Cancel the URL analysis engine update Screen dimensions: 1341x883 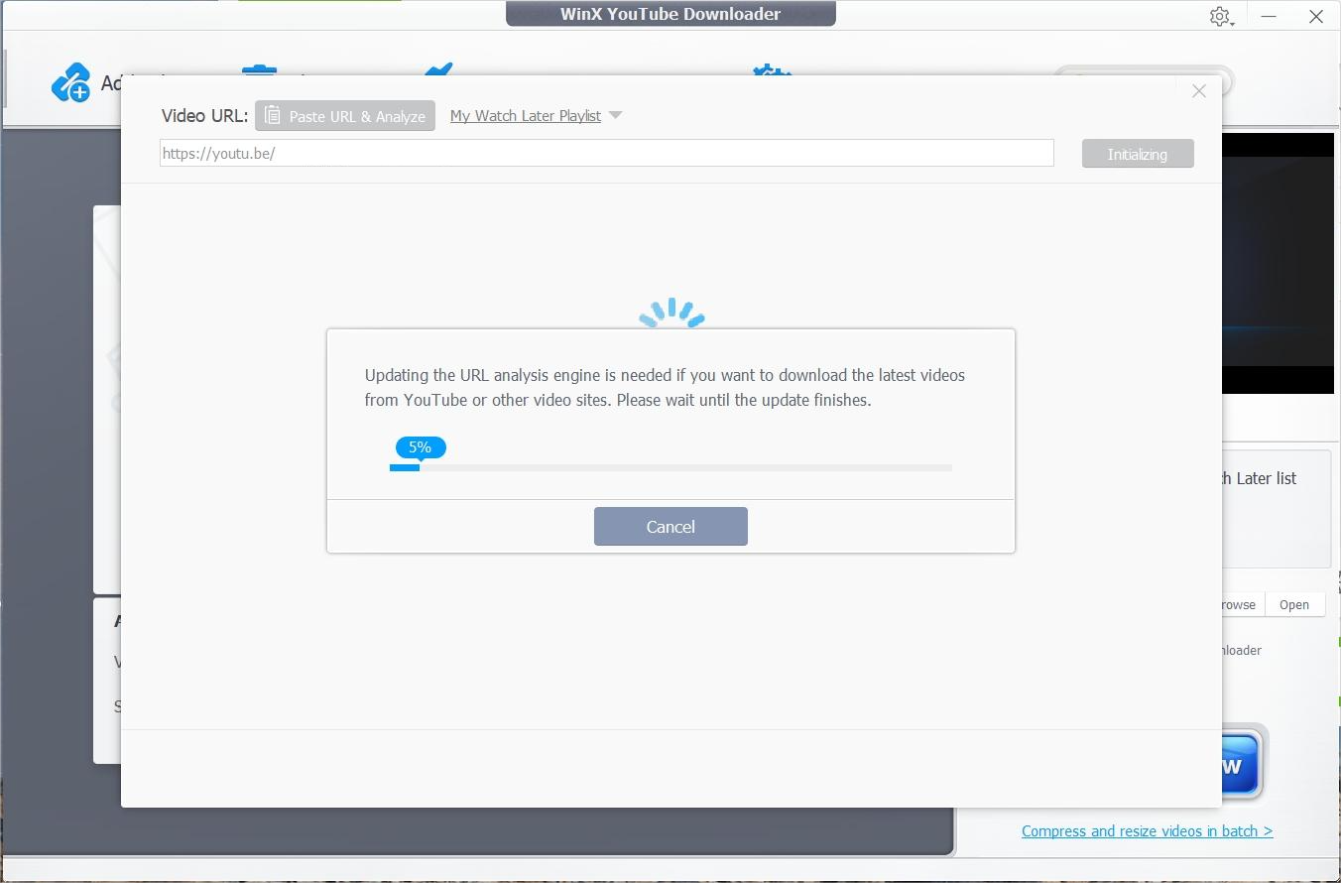click(x=670, y=526)
